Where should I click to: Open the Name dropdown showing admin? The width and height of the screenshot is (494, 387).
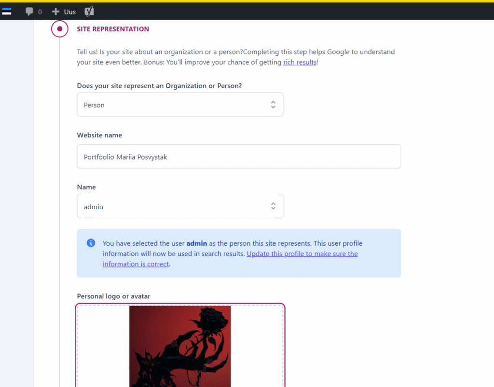(x=180, y=206)
